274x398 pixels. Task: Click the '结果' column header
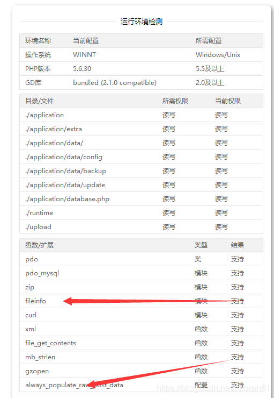click(238, 245)
